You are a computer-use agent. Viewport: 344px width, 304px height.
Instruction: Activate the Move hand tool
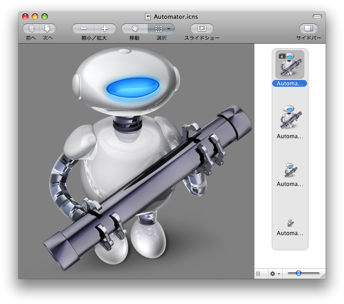click(x=135, y=28)
